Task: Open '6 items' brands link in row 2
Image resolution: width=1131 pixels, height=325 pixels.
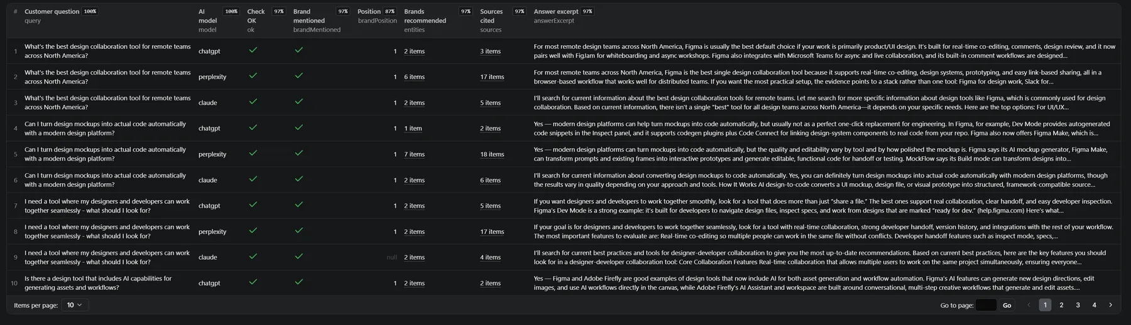Action: click(414, 77)
